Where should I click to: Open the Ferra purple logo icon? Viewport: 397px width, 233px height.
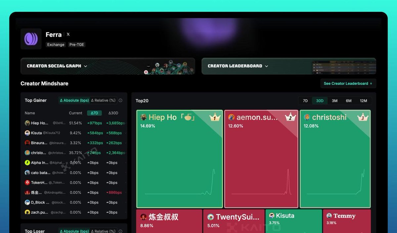(x=31, y=39)
